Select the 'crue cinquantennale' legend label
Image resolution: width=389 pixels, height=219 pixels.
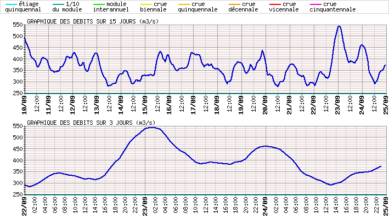point(332,7)
